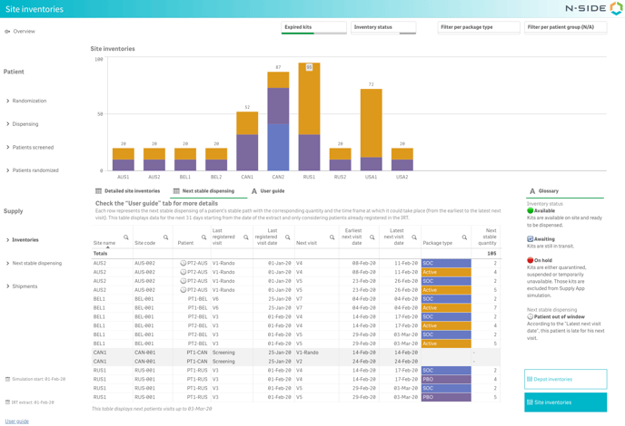Expand the Randomization section
625x426 pixels.
pos(27,101)
